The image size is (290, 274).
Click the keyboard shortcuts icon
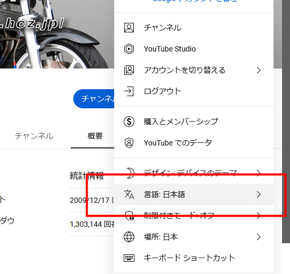[129, 258]
